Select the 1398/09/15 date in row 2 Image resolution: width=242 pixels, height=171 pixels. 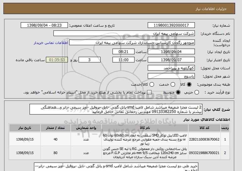[x=25, y=153]
